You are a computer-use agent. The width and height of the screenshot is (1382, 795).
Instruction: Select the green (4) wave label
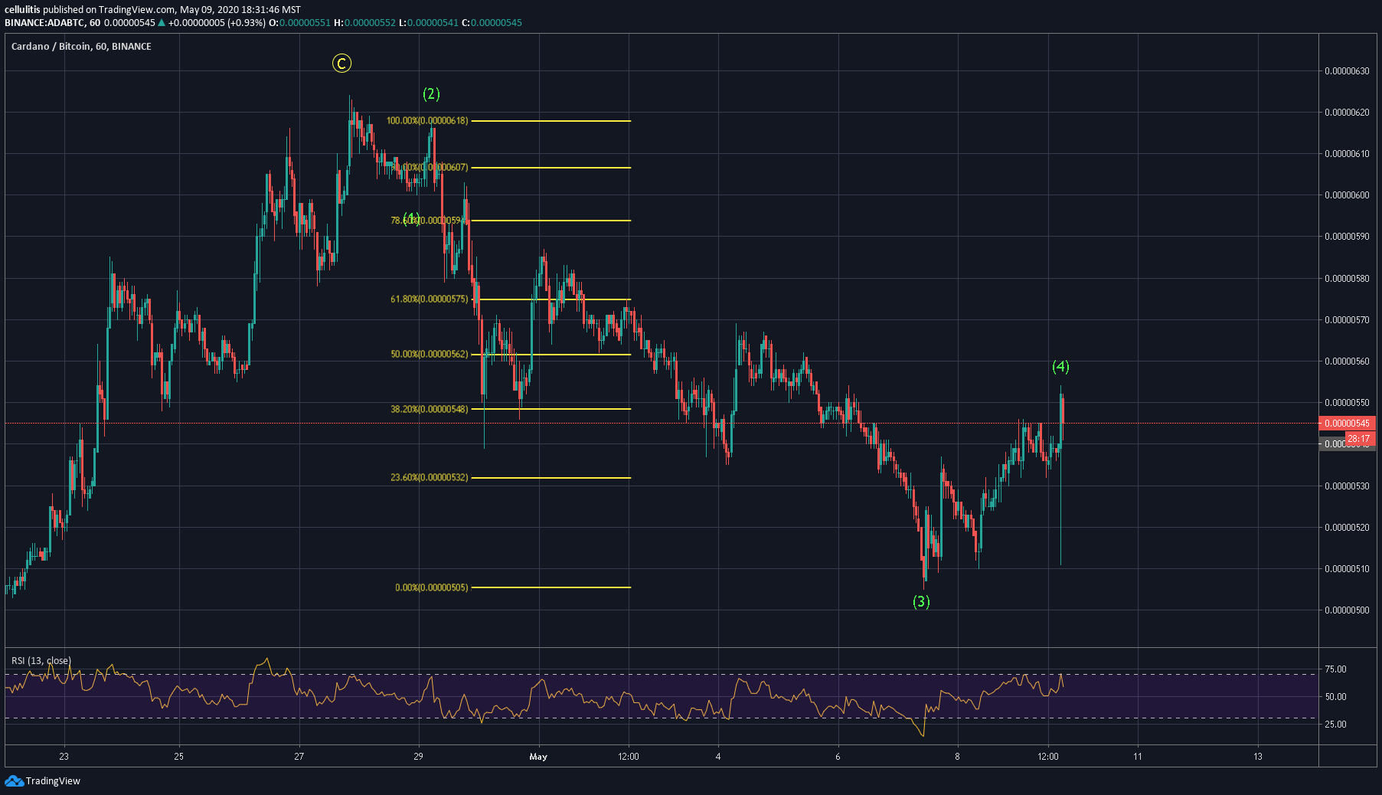1060,366
